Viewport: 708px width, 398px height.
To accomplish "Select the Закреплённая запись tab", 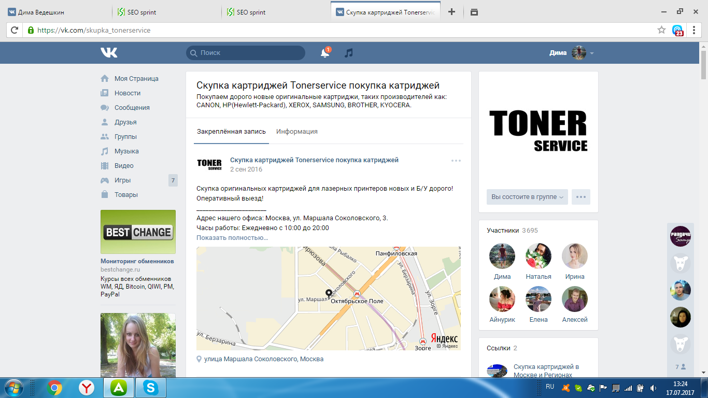I will (x=231, y=132).
